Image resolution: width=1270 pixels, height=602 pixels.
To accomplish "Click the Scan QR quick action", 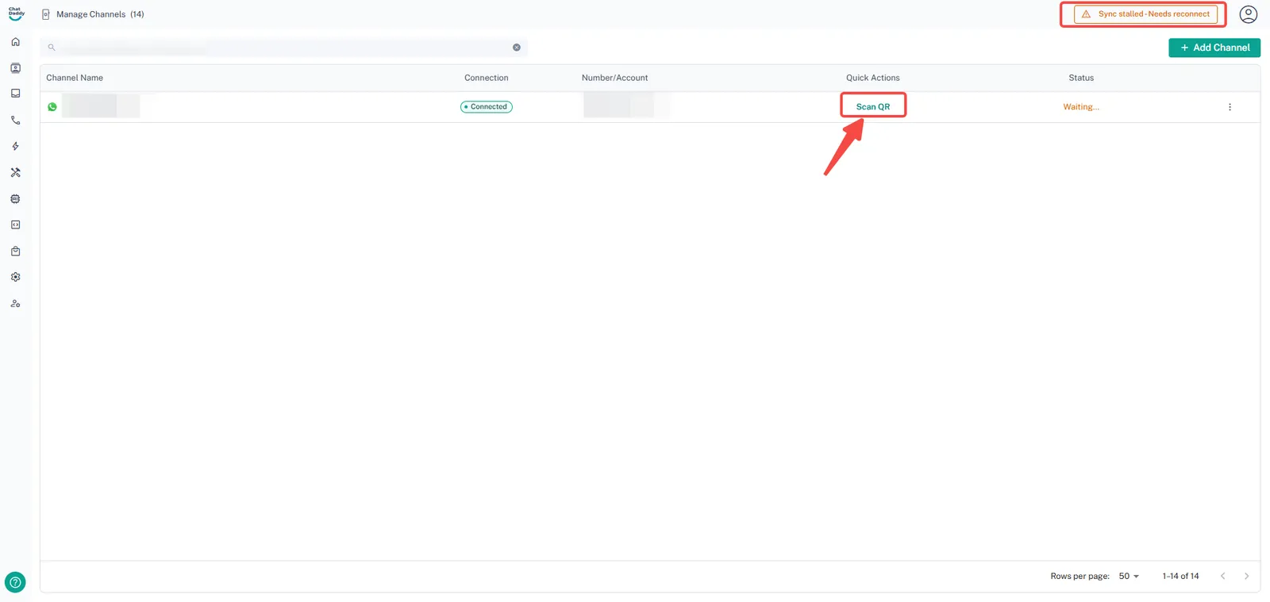I will point(872,106).
